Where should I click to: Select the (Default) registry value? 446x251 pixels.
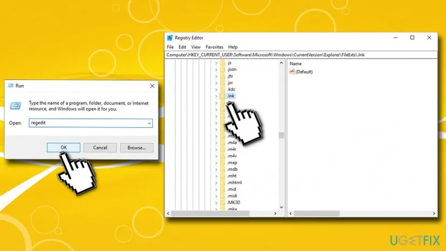(304, 72)
